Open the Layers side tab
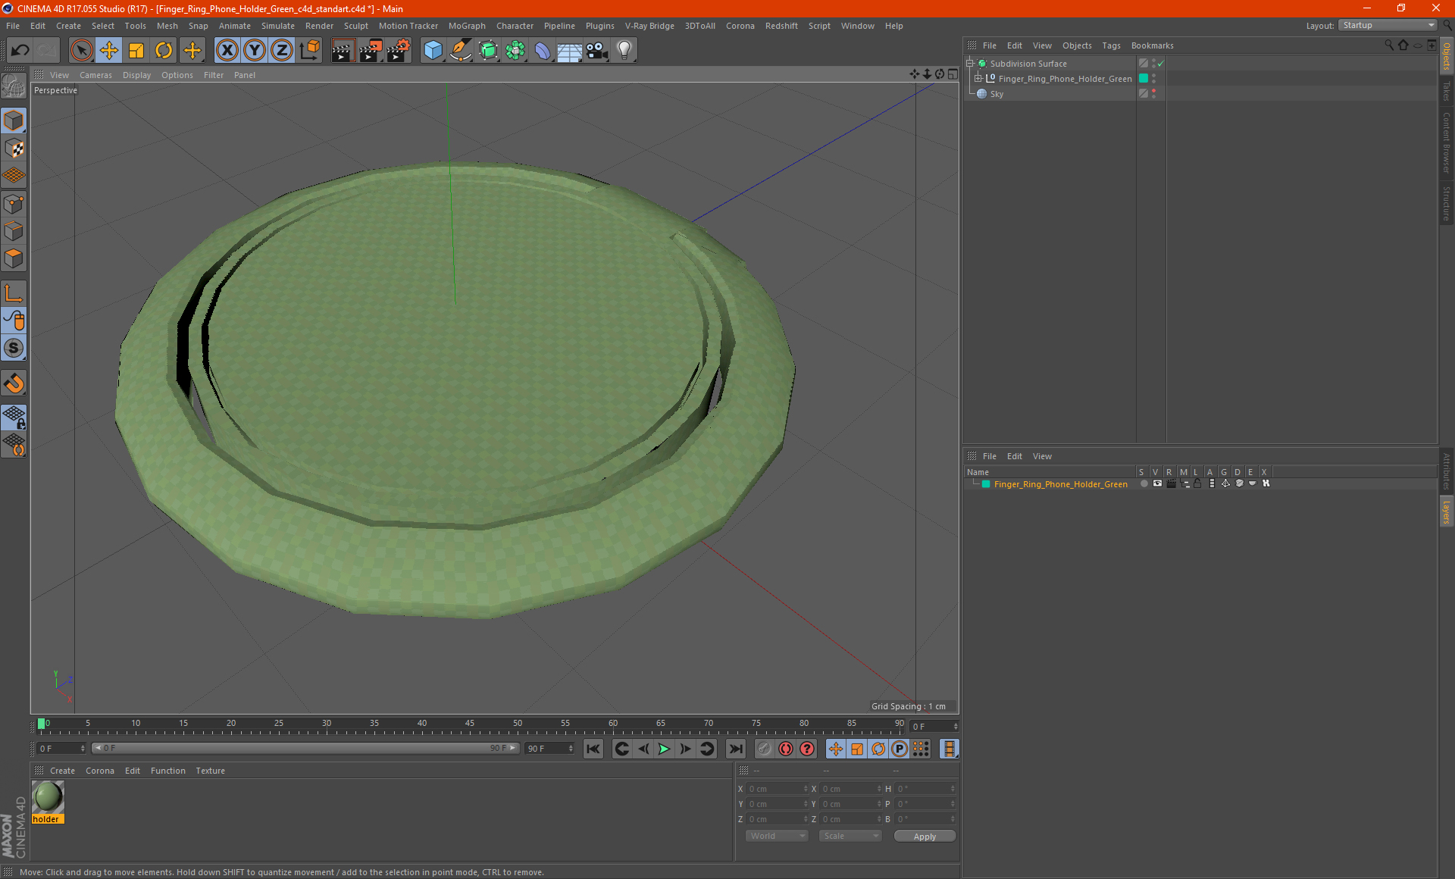The width and height of the screenshot is (1455, 879). pyautogui.click(x=1446, y=511)
